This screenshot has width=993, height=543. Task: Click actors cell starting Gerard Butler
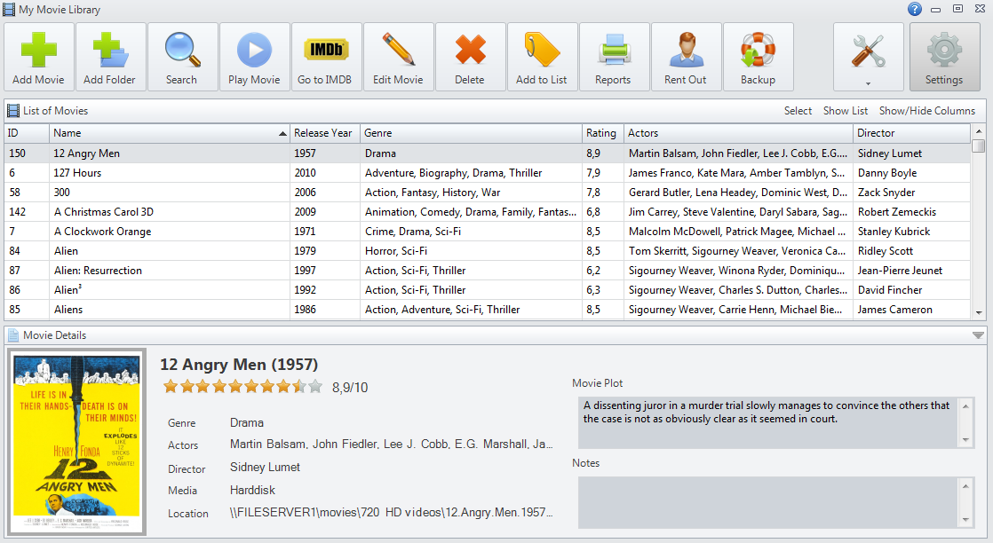coord(738,193)
